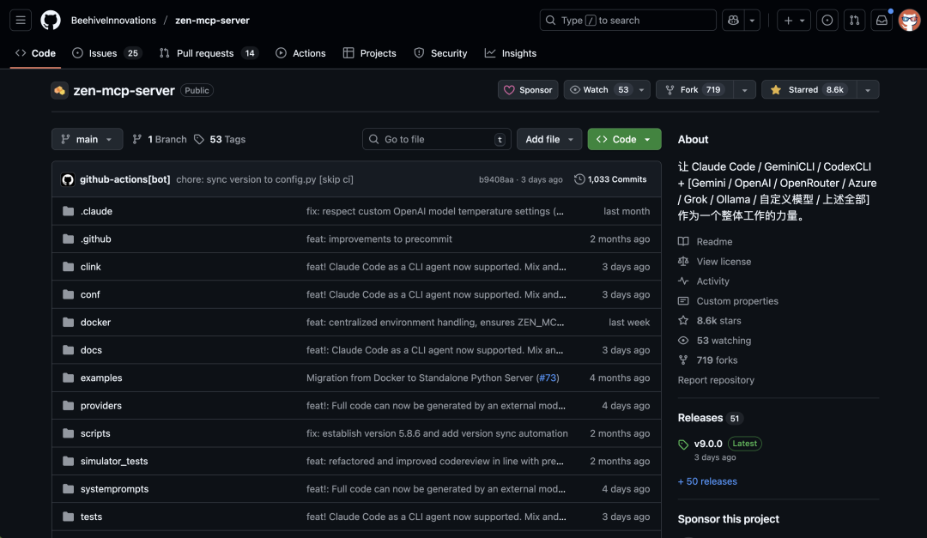
Task: Switch to the Actions tab
Action: (300, 53)
